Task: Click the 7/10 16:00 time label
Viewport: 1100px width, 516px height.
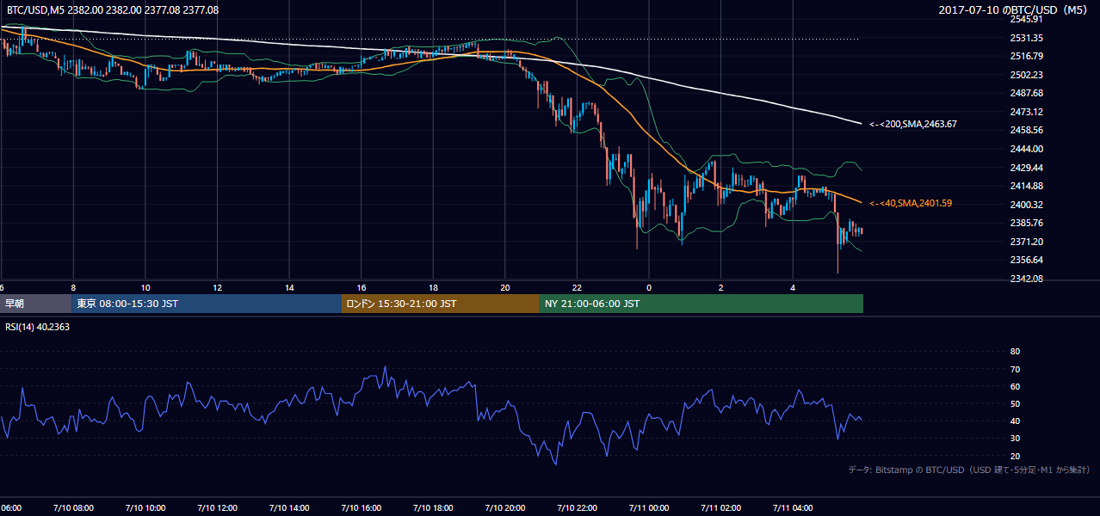Action: tap(362, 508)
